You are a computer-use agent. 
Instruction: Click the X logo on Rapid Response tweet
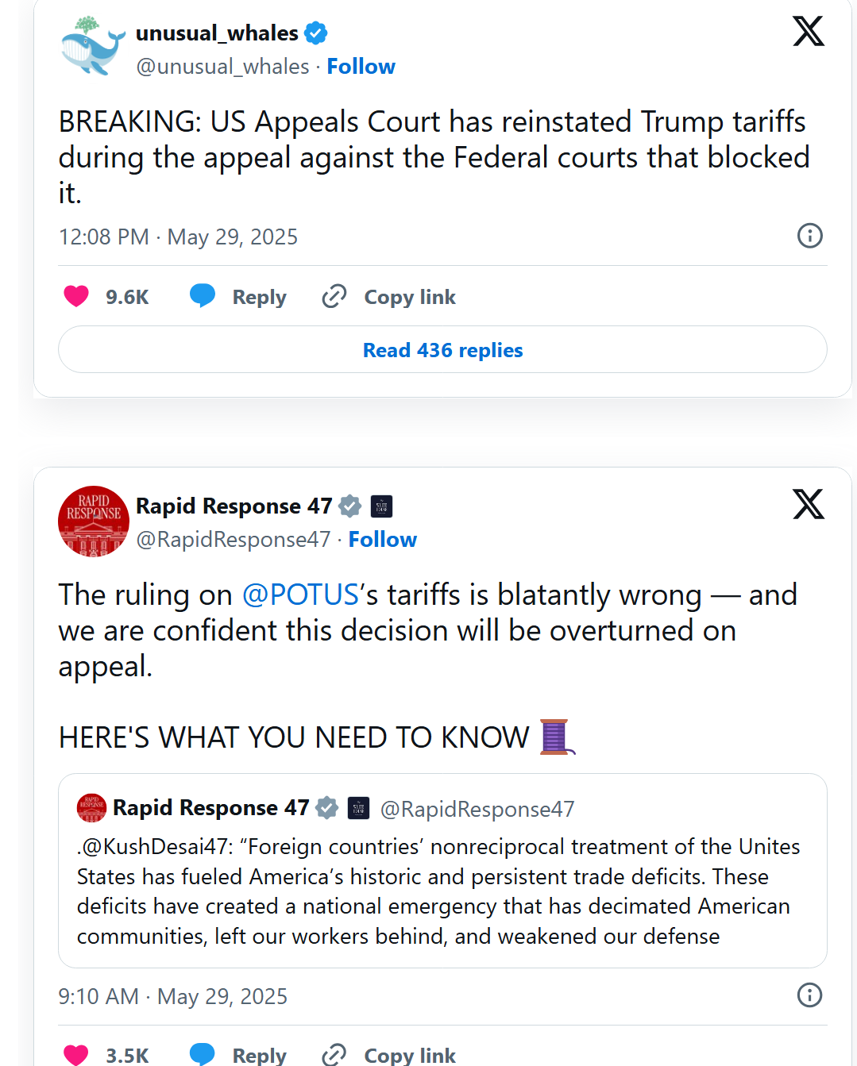pyautogui.click(x=808, y=504)
